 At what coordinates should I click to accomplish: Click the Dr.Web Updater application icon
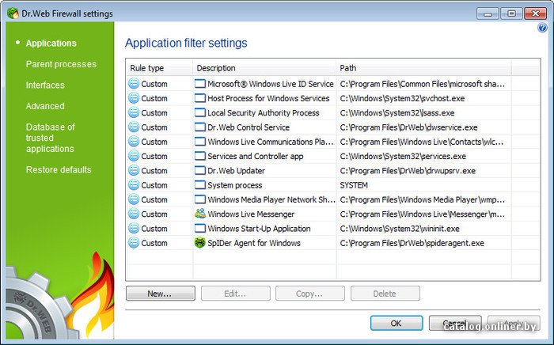click(199, 170)
